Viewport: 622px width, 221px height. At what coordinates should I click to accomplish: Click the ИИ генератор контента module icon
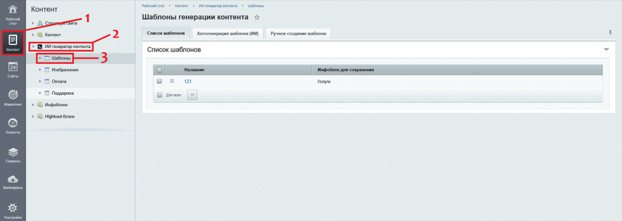click(40, 46)
